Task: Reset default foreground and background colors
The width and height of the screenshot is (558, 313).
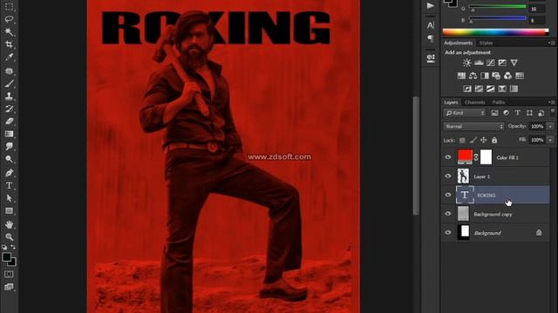Action: [4, 247]
